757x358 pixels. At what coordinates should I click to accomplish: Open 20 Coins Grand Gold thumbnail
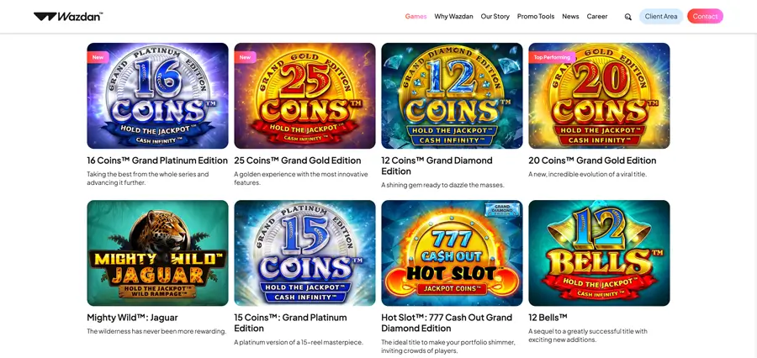coord(599,96)
